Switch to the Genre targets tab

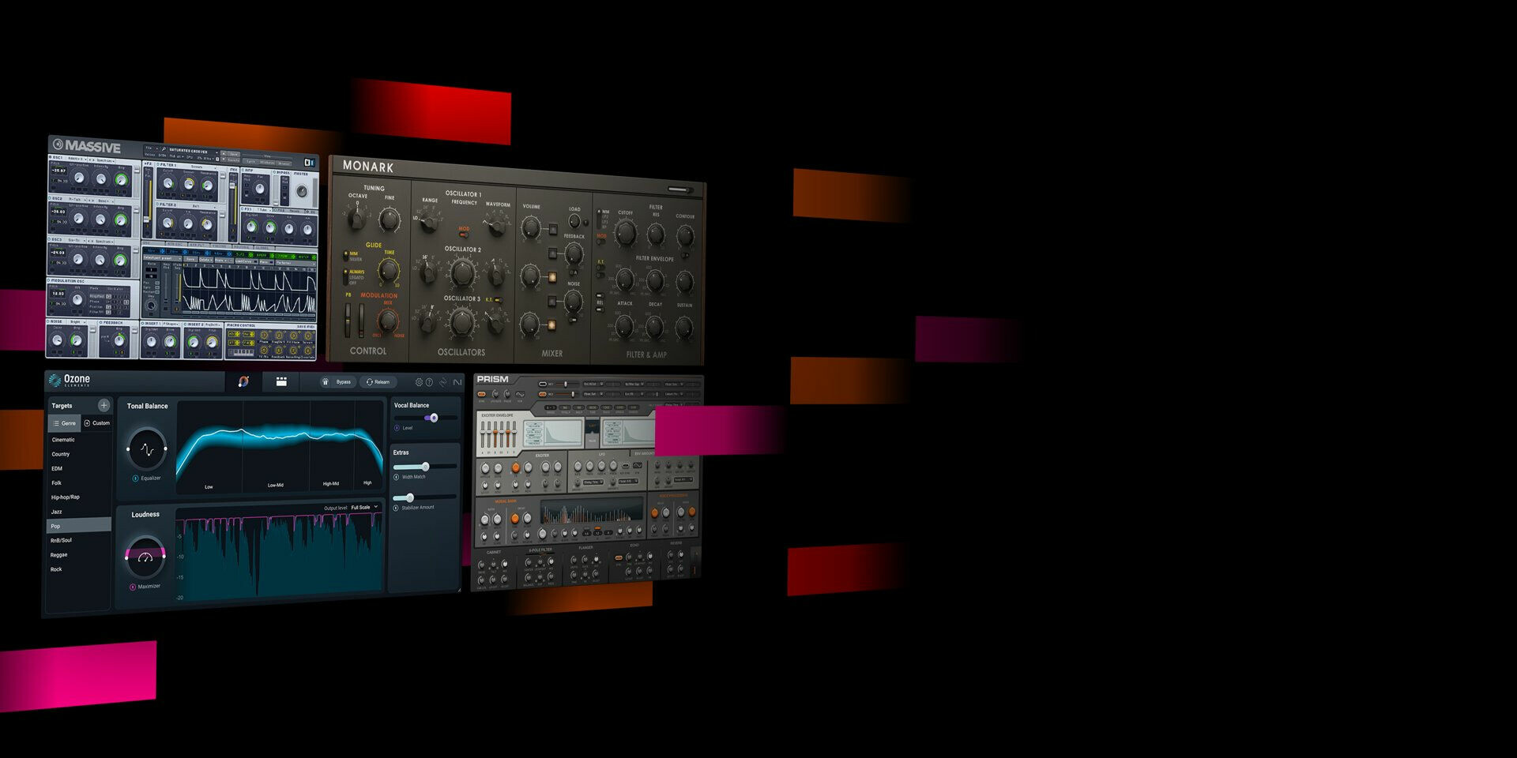[65, 423]
